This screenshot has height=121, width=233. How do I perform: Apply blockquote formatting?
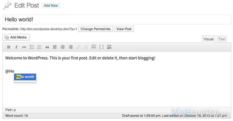[x=47, y=47]
